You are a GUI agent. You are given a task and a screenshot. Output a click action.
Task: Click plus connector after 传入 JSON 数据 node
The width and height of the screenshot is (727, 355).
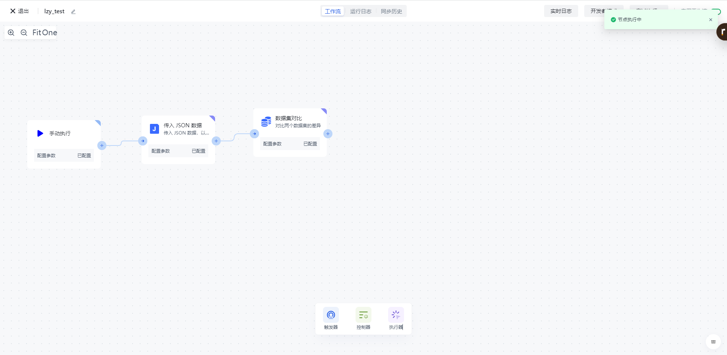pos(216,141)
